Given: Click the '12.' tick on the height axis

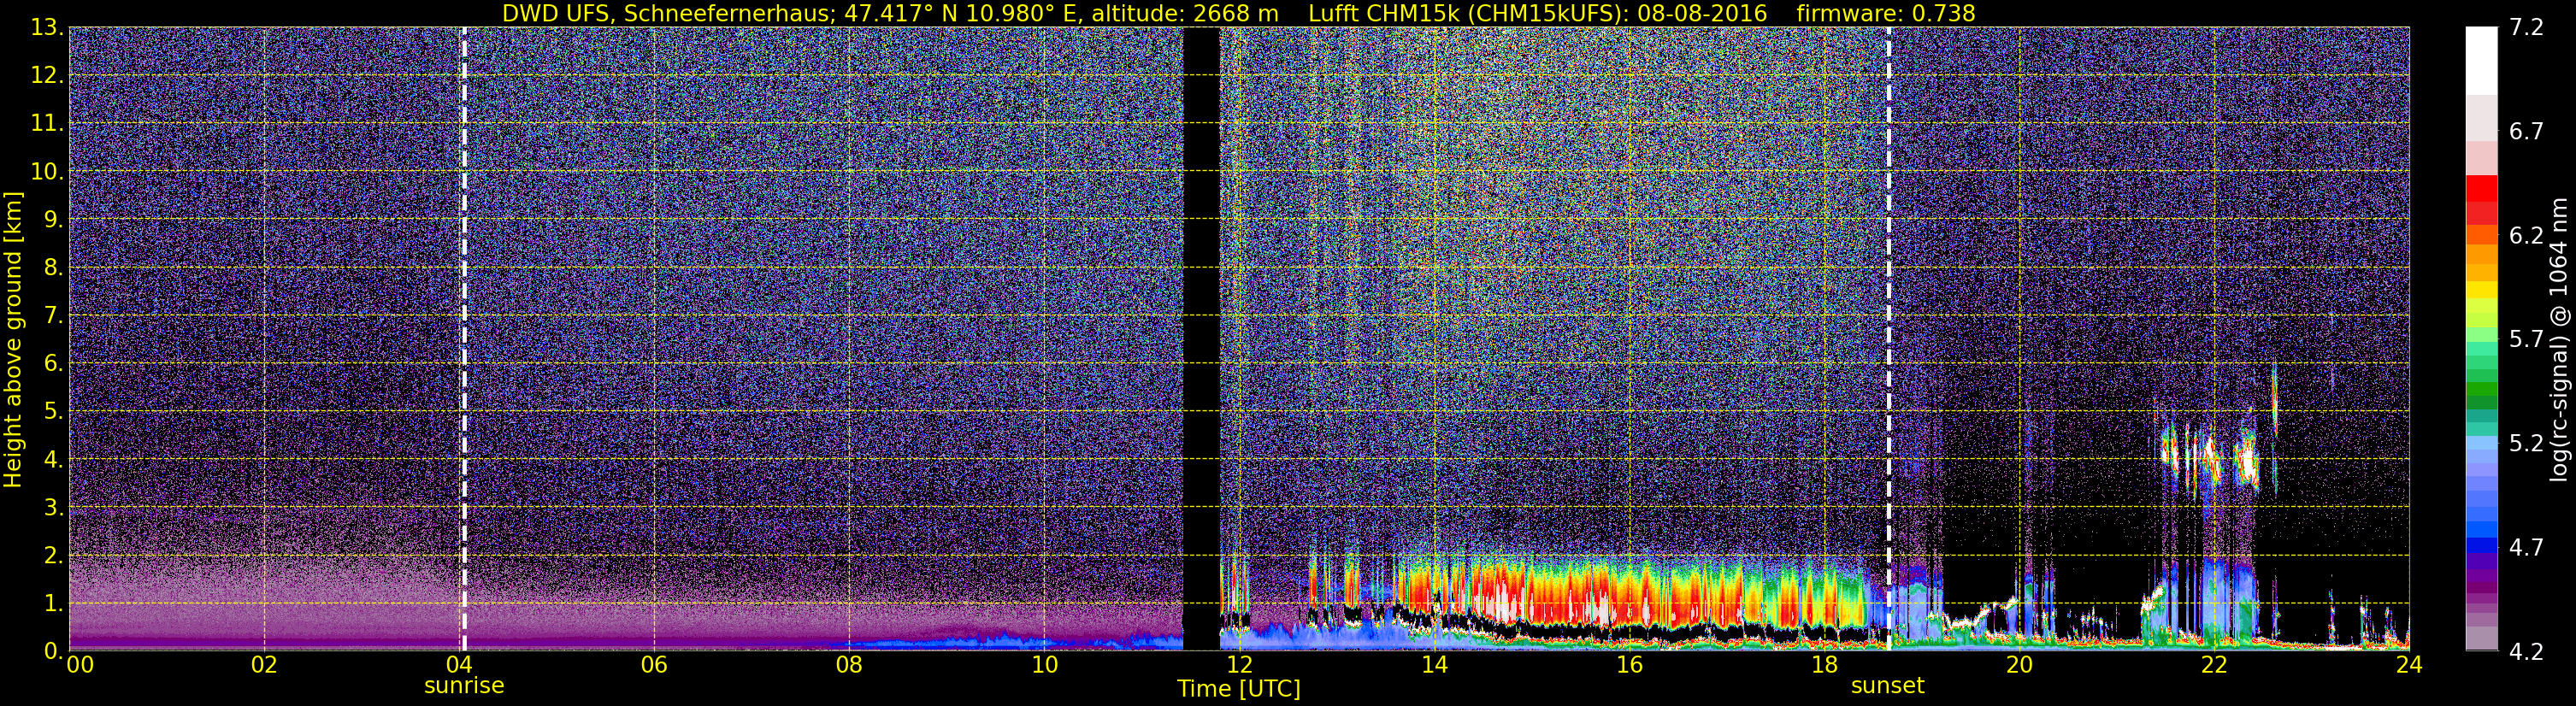Looking at the screenshot, I should point(47,76).
